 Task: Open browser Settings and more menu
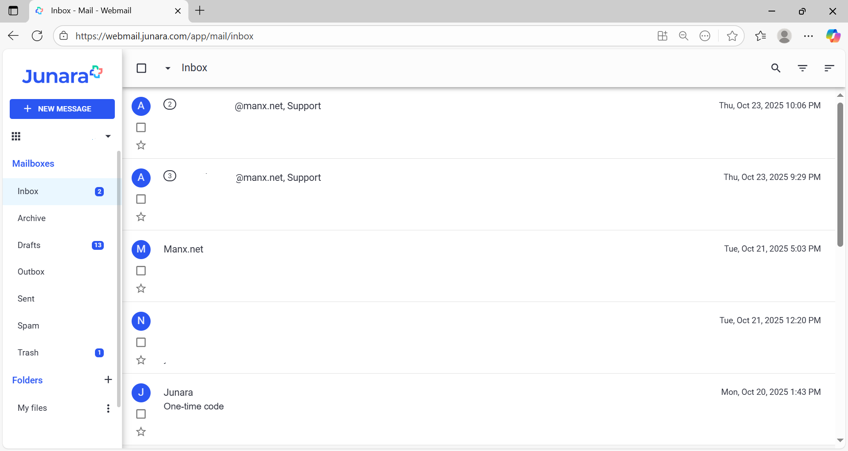[x=808, y=36]
